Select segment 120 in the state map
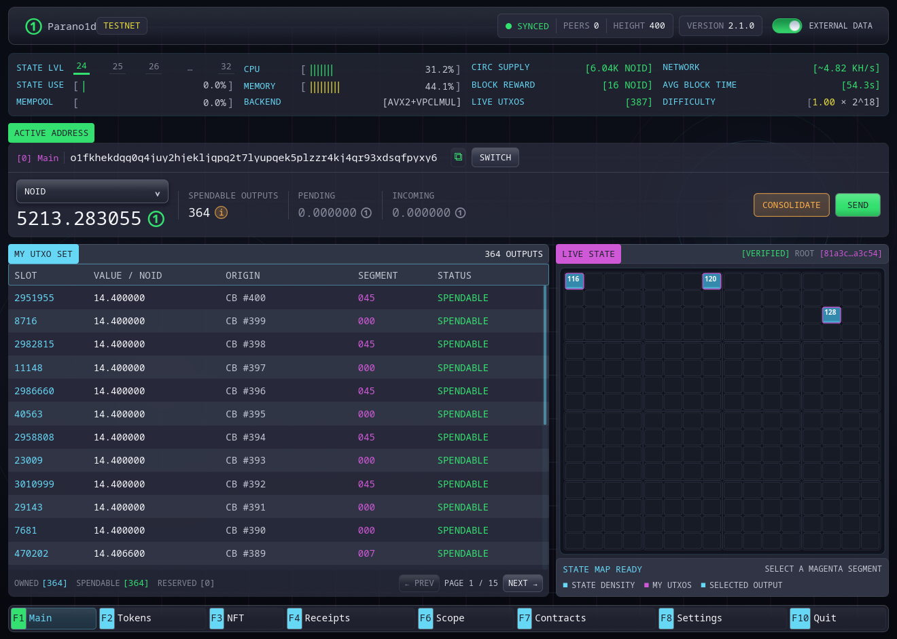897x639 pixels. point(711,281)
